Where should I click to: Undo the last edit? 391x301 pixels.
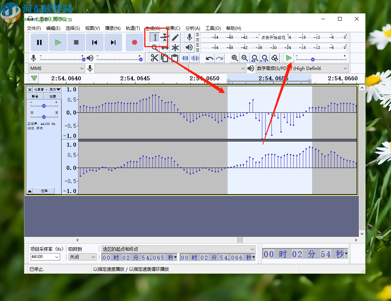pyautogui.click(x=210, y=58)
